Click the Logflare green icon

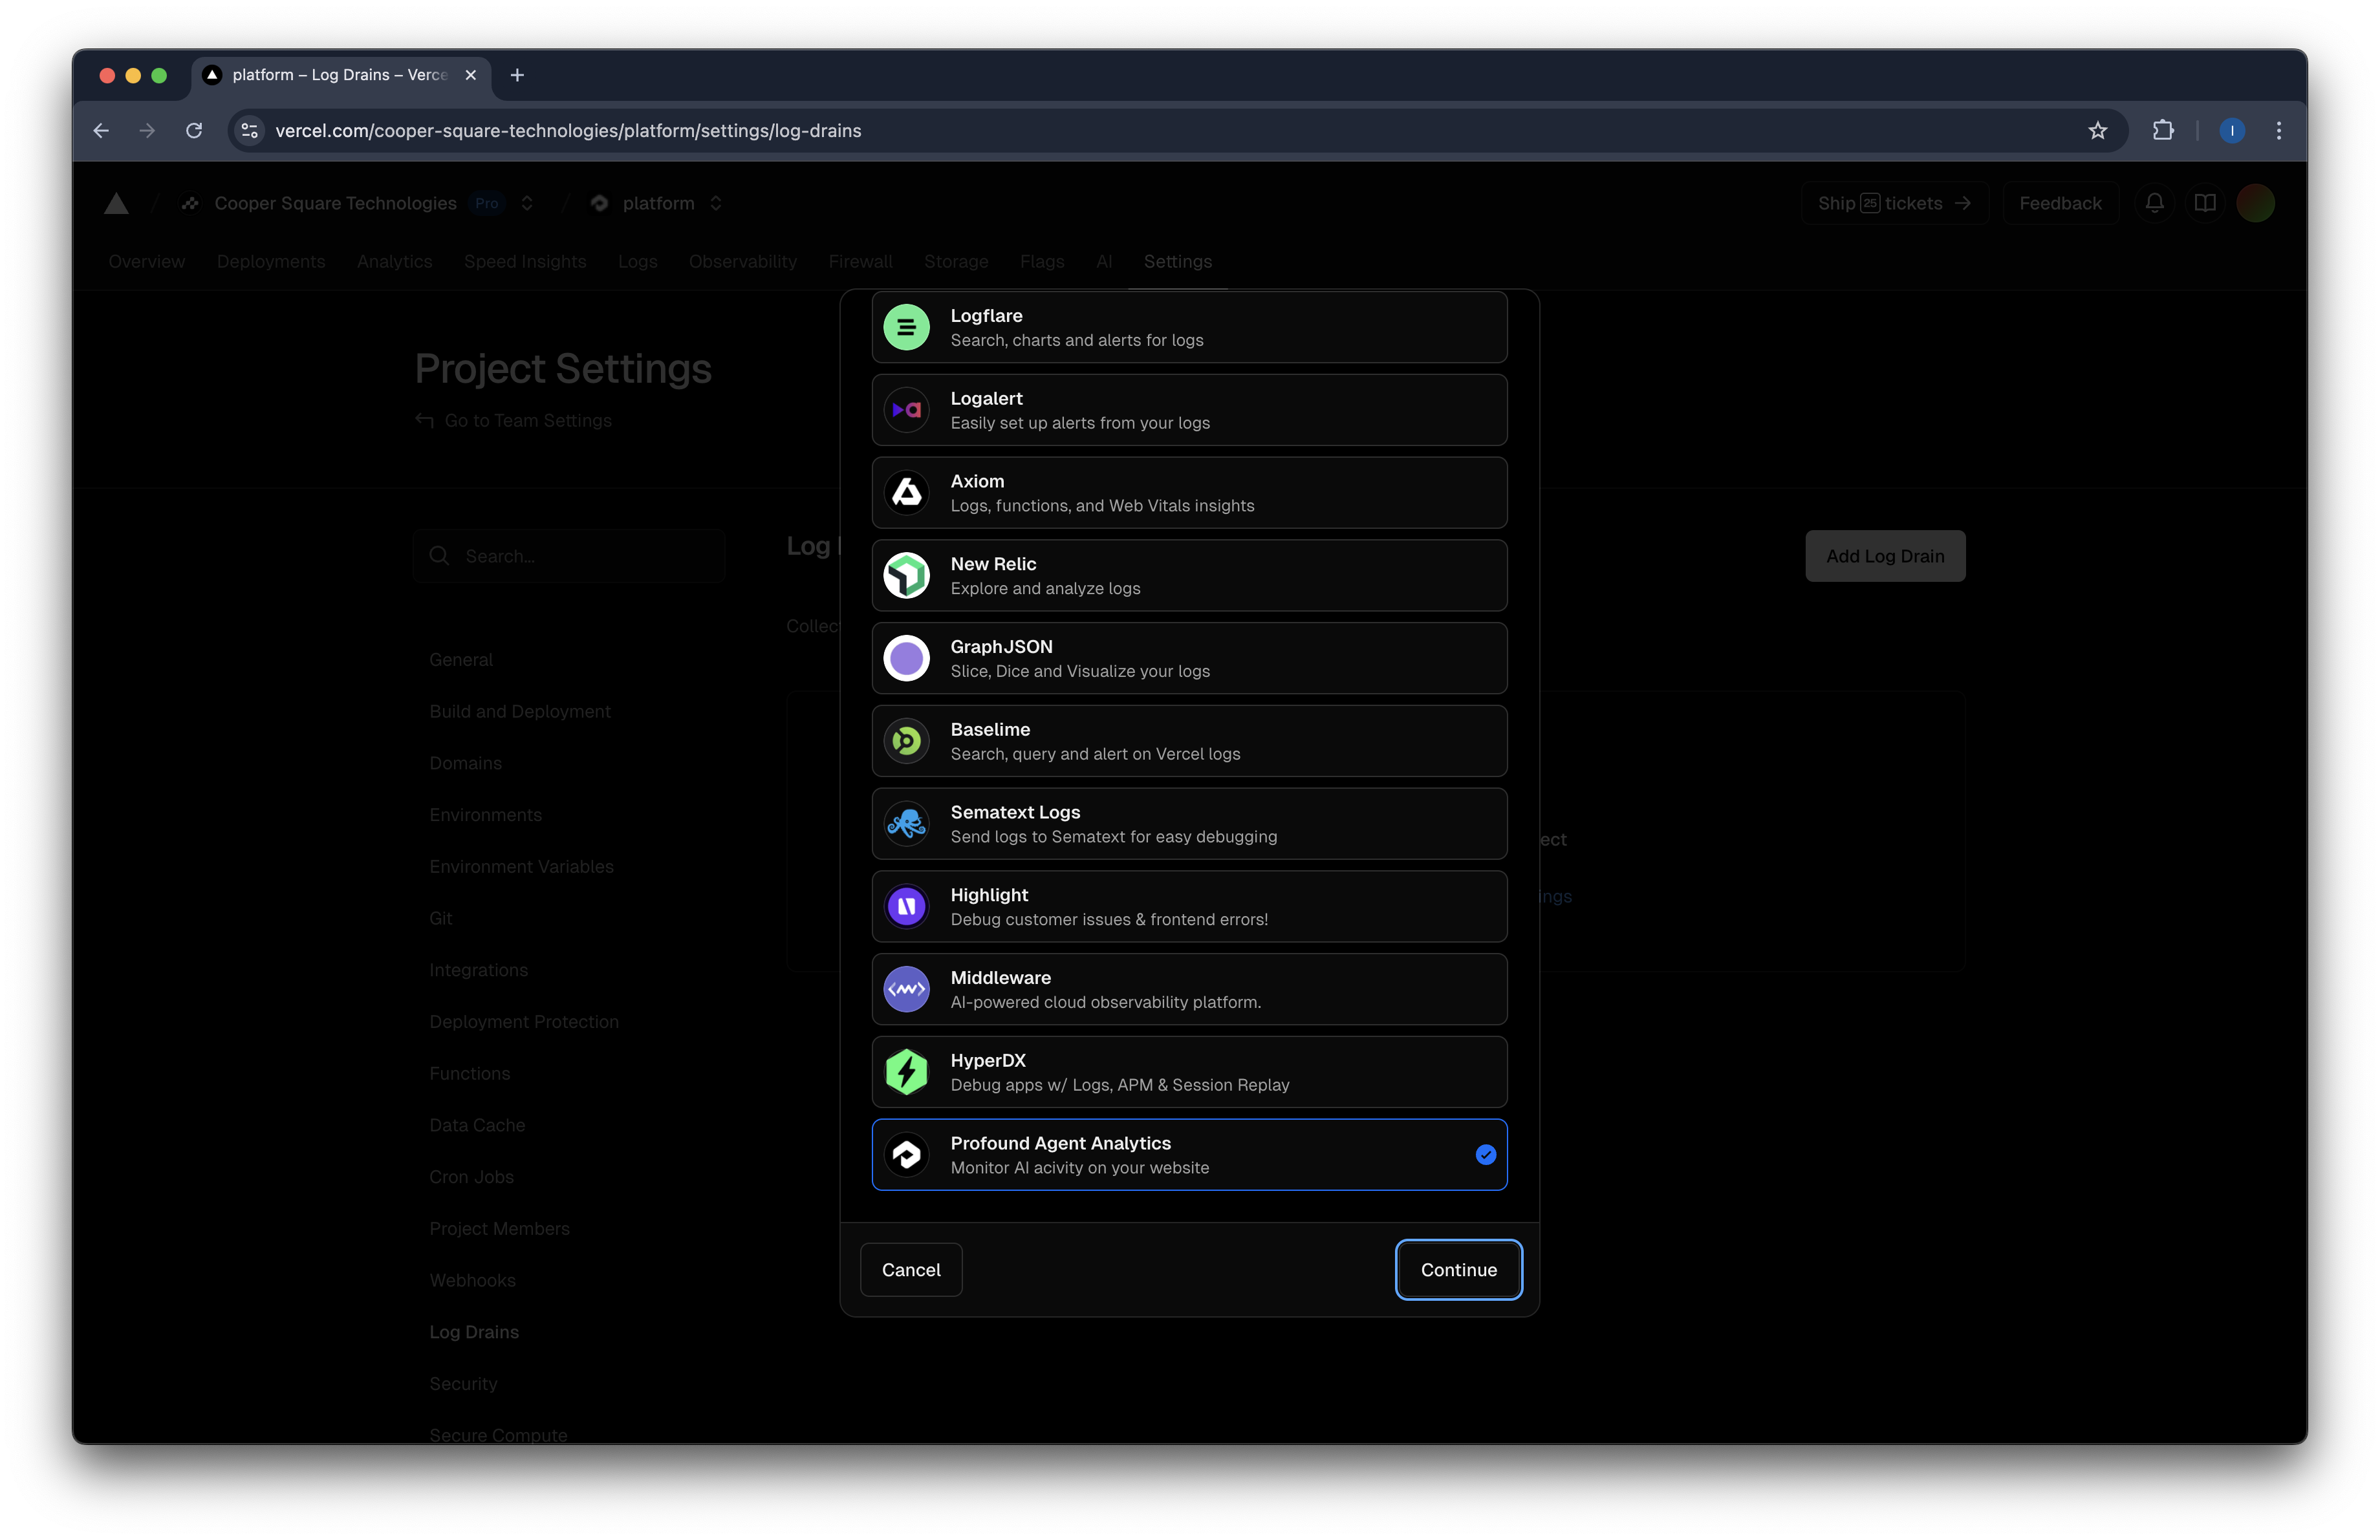pyautogui.click(x=906, y=328)
